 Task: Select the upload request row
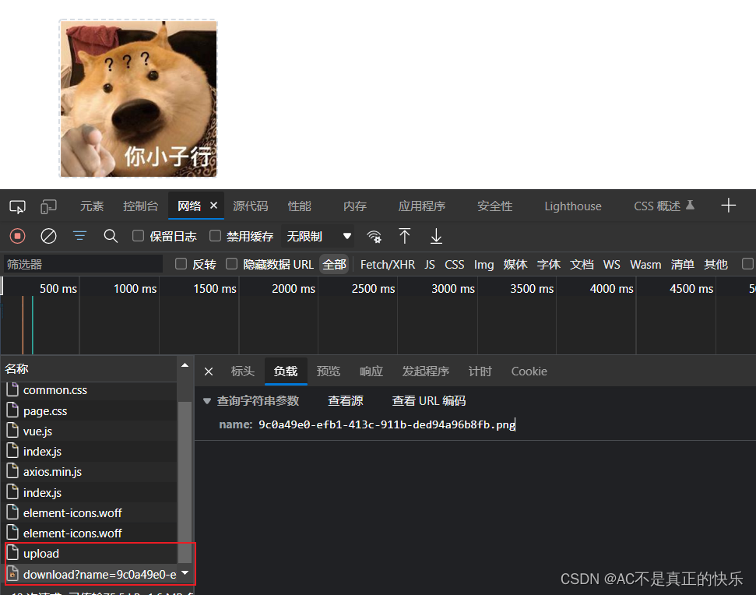(90, 554)
